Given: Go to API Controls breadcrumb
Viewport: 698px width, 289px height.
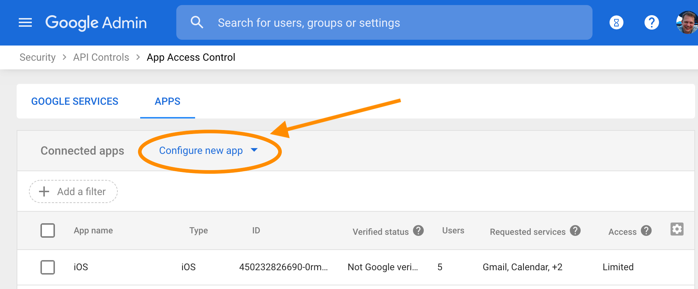Looking at the screenshot, I should pyautogui.click(x=101, y=57).
